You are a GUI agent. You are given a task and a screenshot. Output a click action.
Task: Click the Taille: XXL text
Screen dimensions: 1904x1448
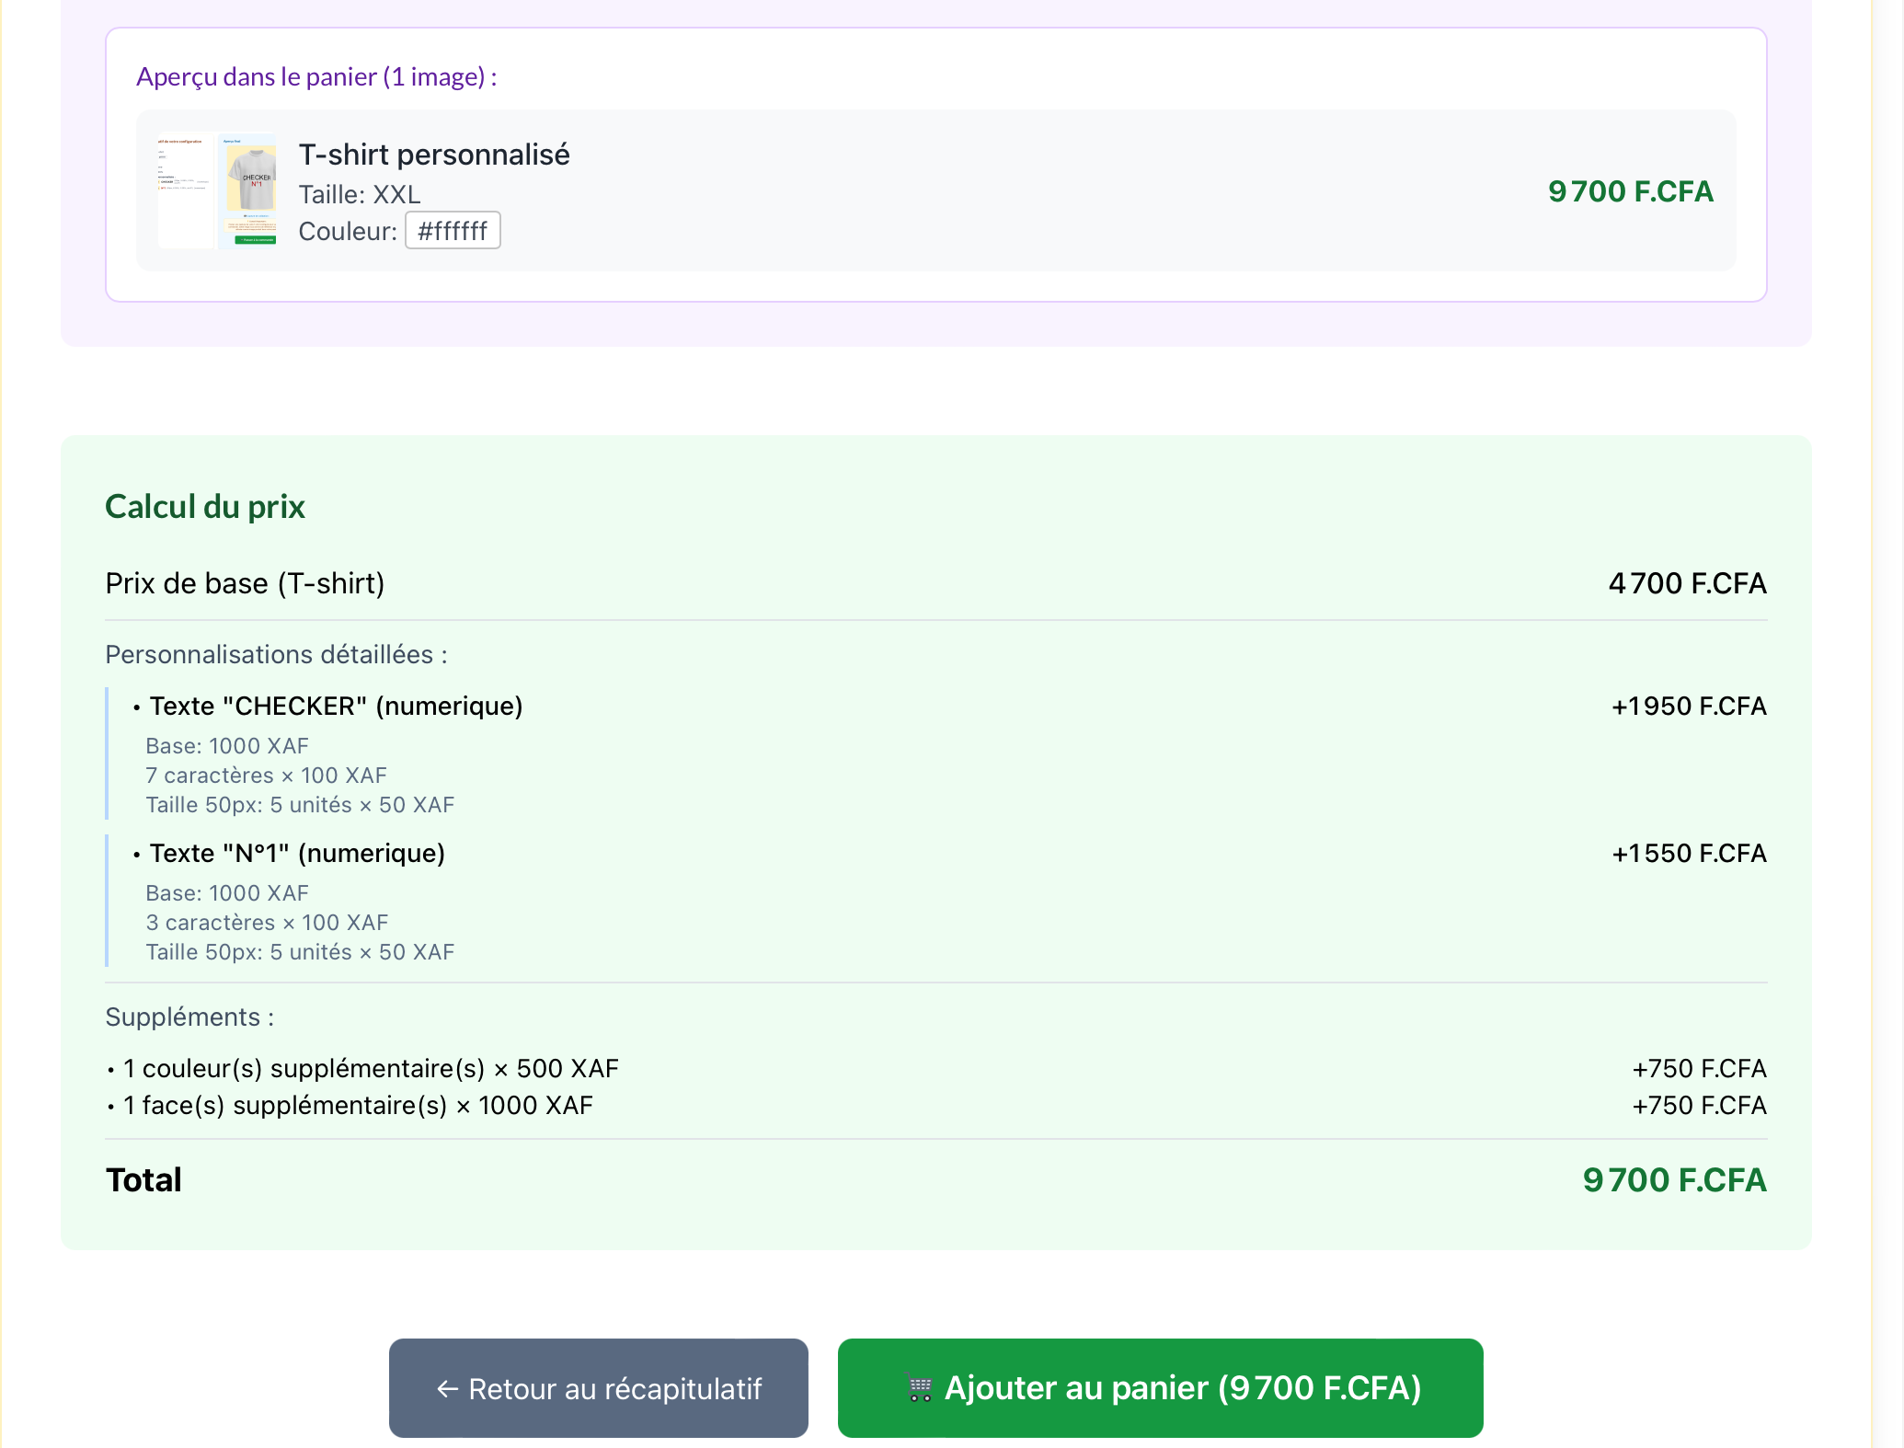point(360,194)
